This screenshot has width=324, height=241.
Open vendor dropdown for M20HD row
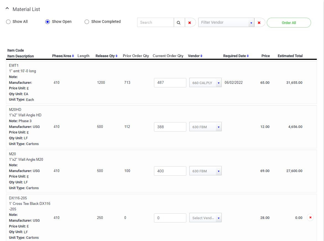205,127
